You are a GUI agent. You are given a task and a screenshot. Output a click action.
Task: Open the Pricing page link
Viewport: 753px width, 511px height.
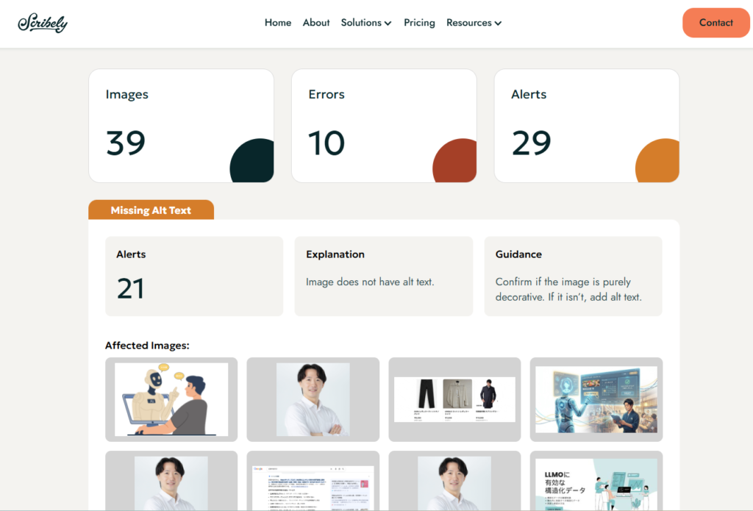[x=419, y=23]
